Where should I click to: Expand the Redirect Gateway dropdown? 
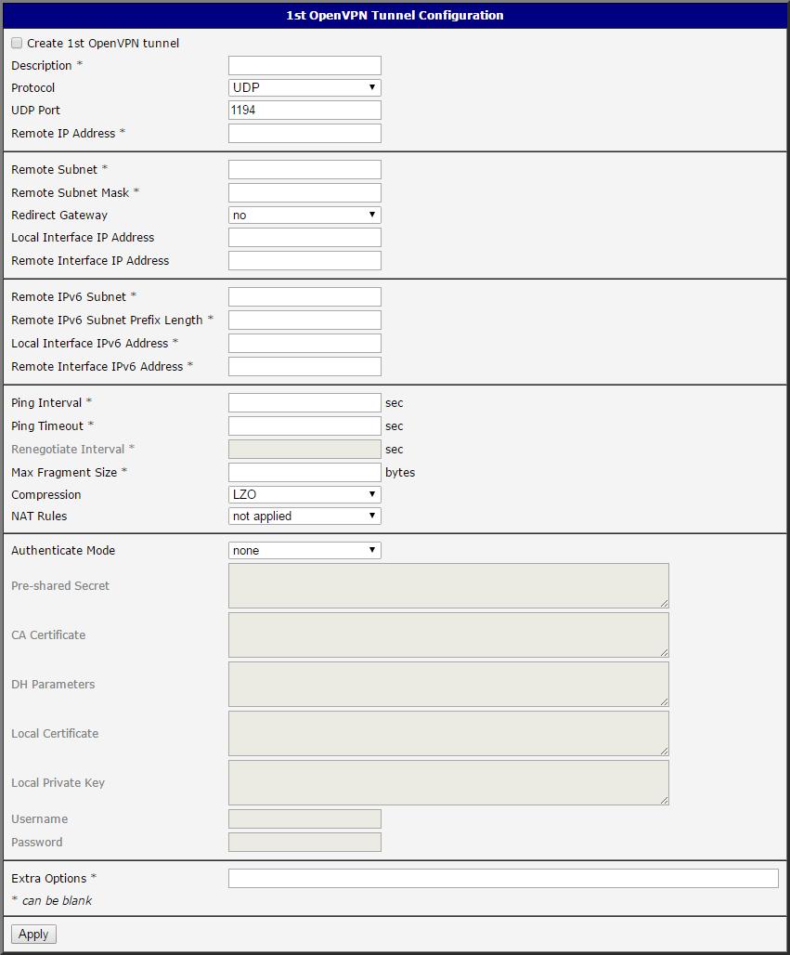304,215
